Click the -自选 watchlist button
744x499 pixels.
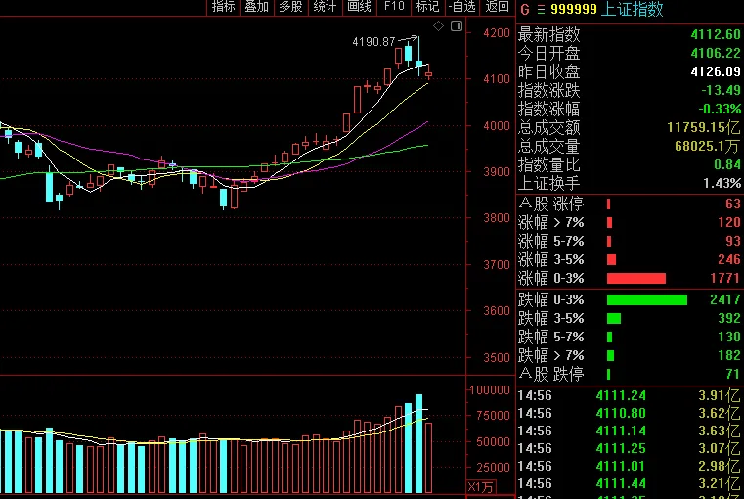tap(462, 7)
